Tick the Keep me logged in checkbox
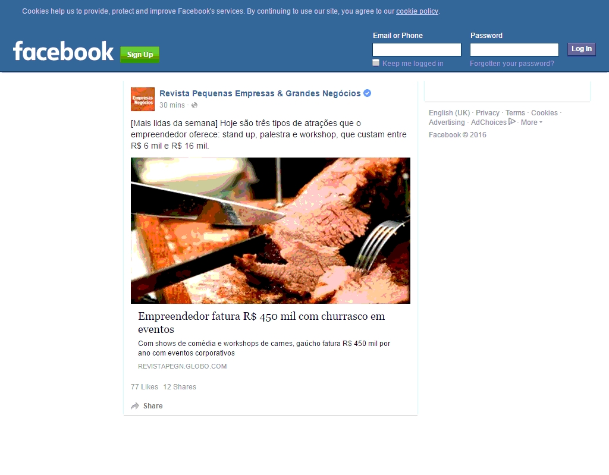The height and width of the screenshot is (475, 609). [x=376, y=63]
